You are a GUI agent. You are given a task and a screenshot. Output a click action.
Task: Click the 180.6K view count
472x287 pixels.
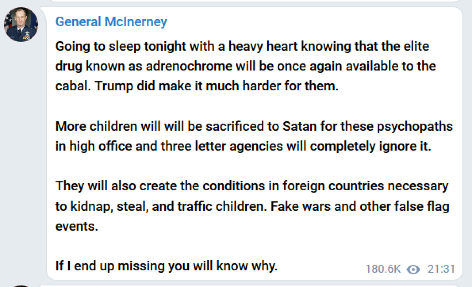tap(383, 269)
